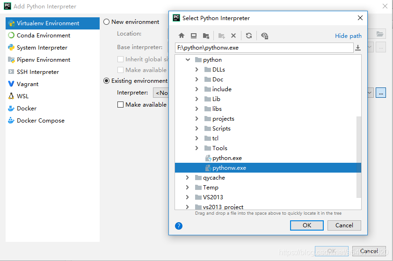
Task: Click the path input field
Action: (264, 48)
